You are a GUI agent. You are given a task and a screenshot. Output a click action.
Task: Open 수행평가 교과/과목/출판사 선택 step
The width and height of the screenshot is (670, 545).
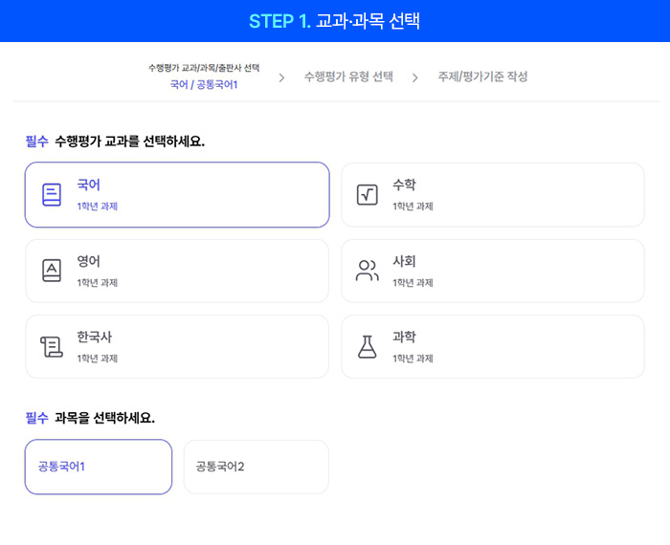point(204,68)
